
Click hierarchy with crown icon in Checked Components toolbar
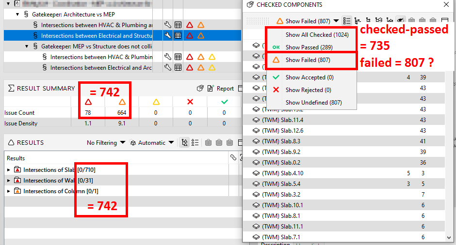[x=390, y=21]
